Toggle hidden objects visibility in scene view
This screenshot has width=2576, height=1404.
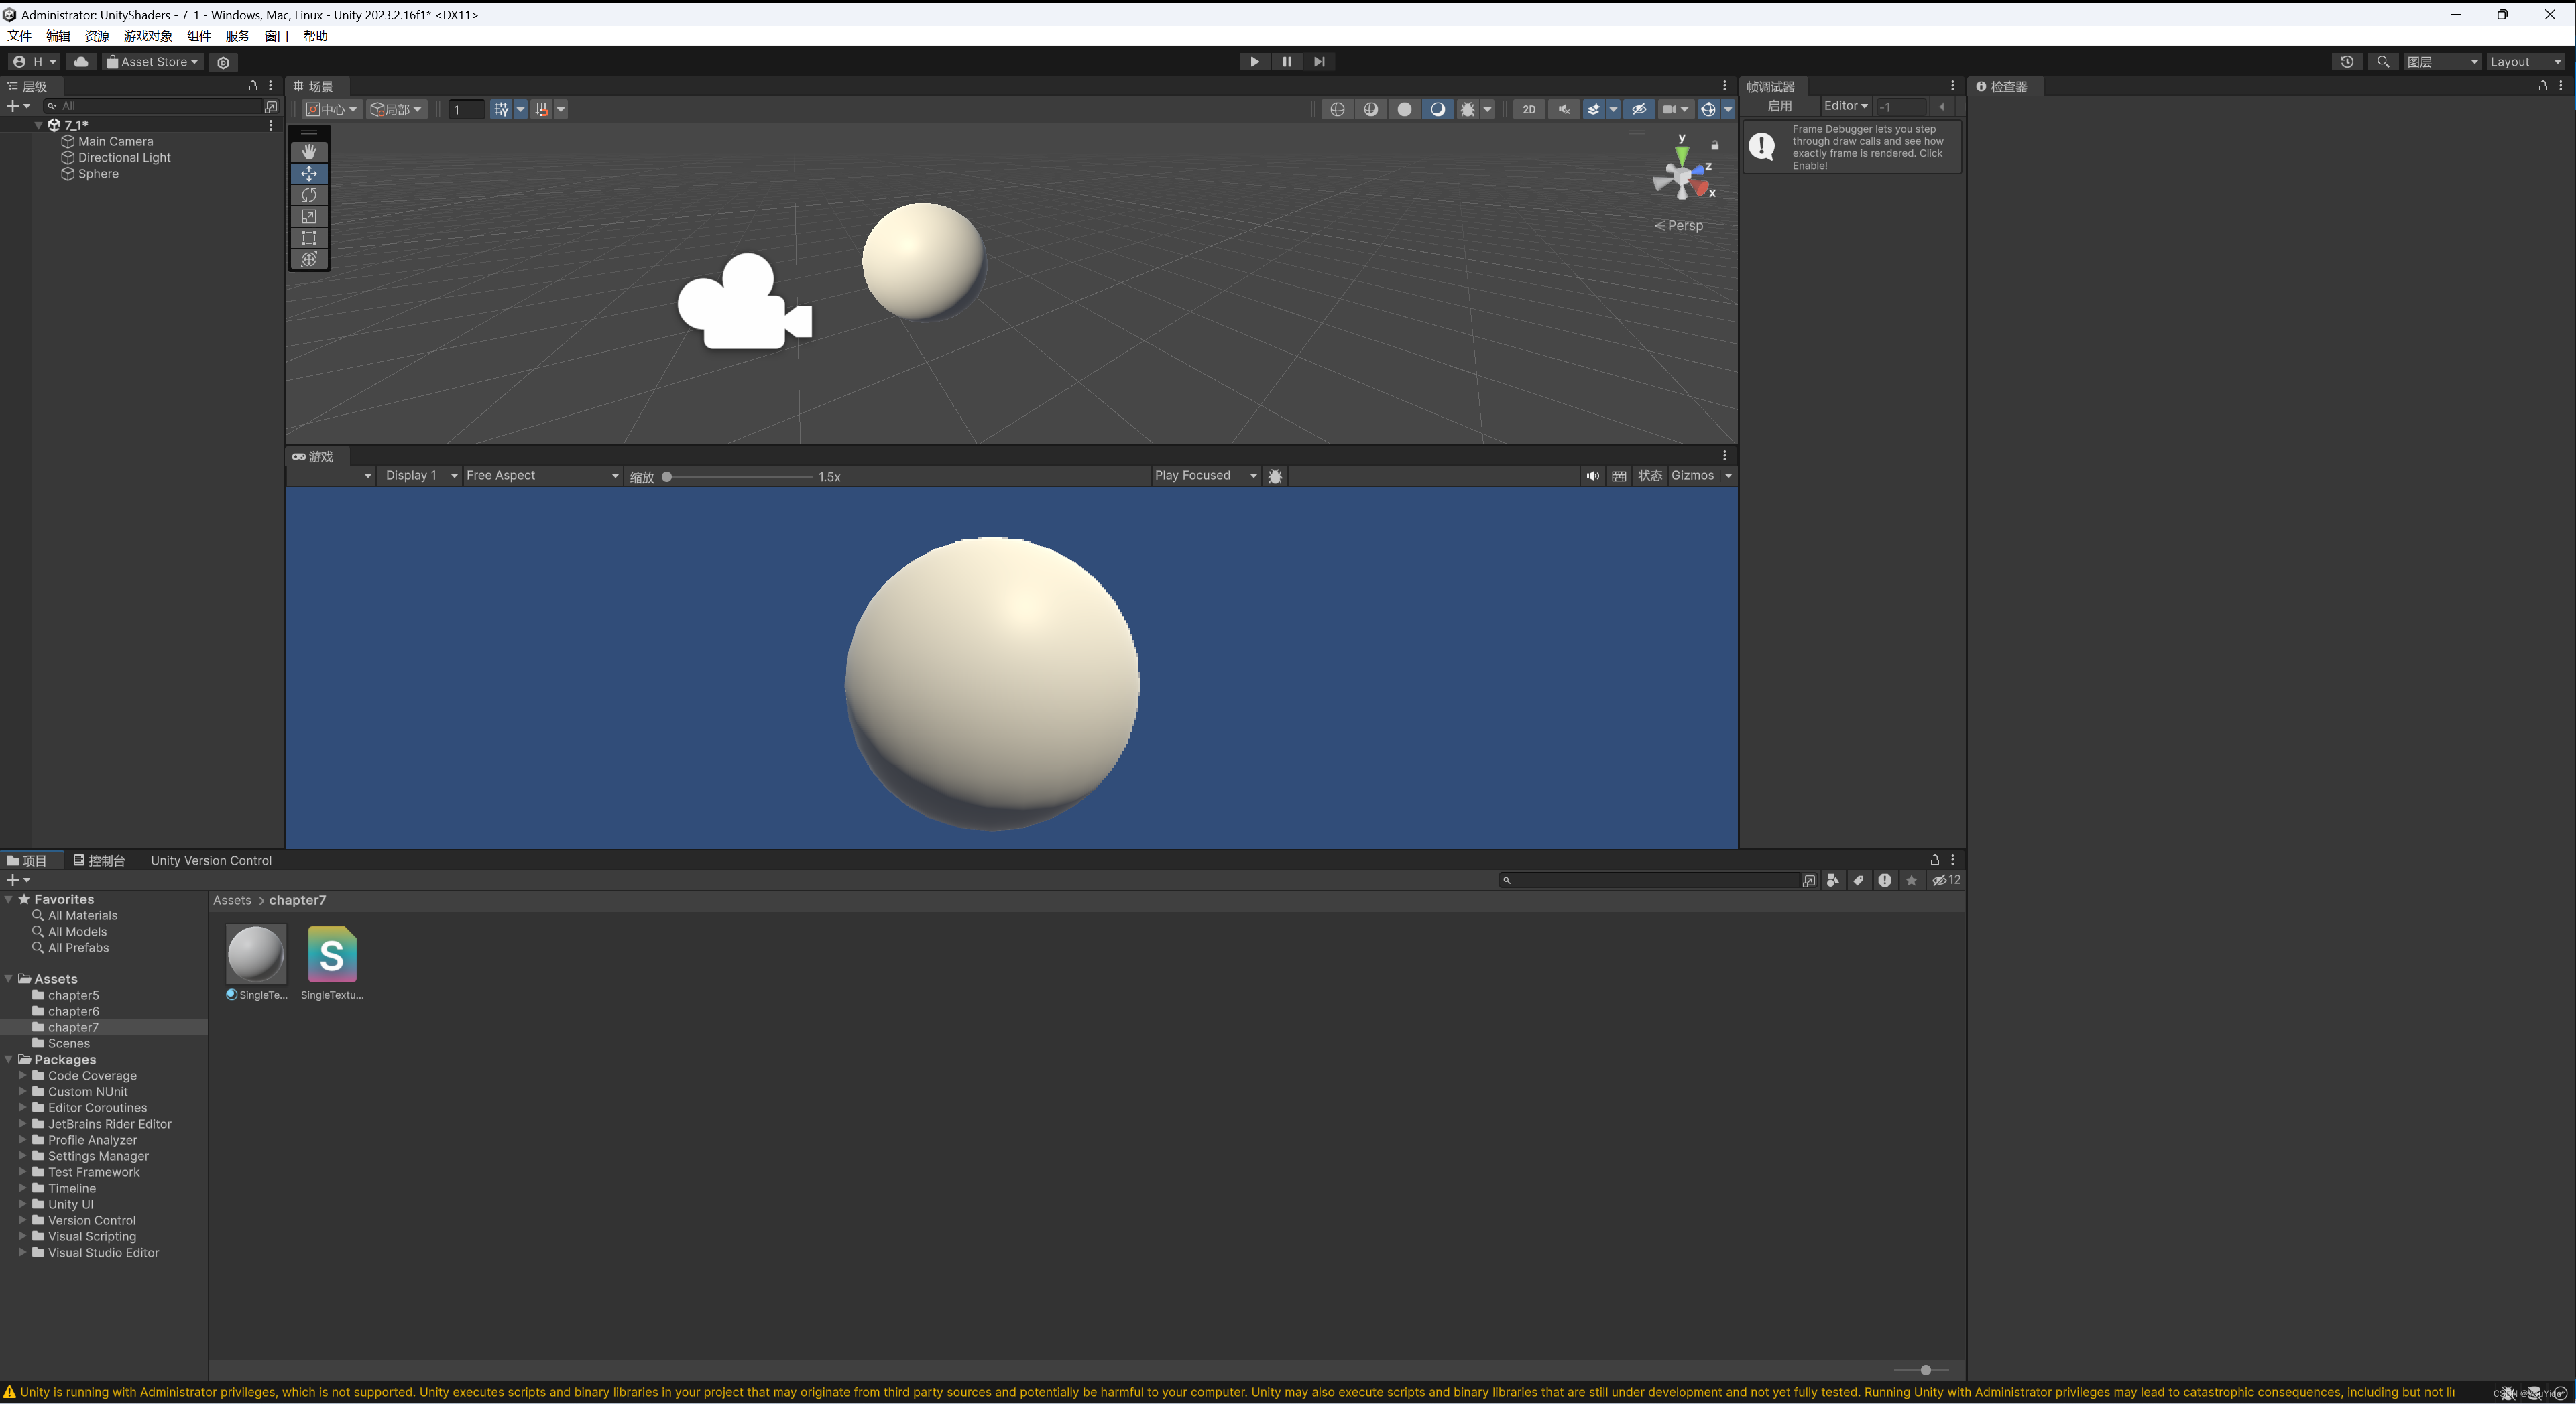pos(1639,110)
